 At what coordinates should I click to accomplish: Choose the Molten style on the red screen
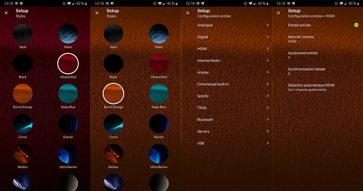point(23,154)
